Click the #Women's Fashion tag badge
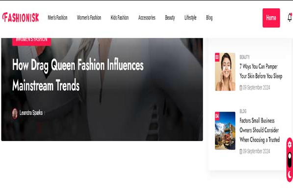The width and height of the screenshot is (293, 195). (31, 42)
